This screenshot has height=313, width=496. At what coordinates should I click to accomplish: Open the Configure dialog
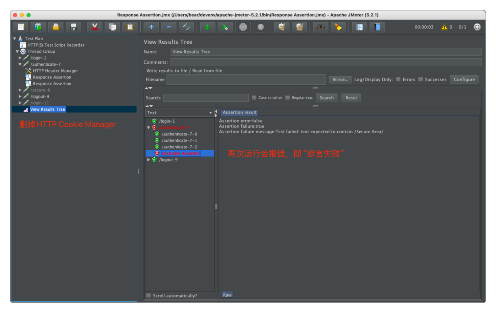tap(464, 80)
